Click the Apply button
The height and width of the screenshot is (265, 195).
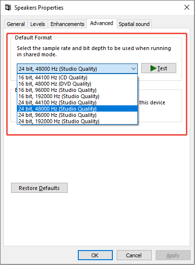(173, 255)
